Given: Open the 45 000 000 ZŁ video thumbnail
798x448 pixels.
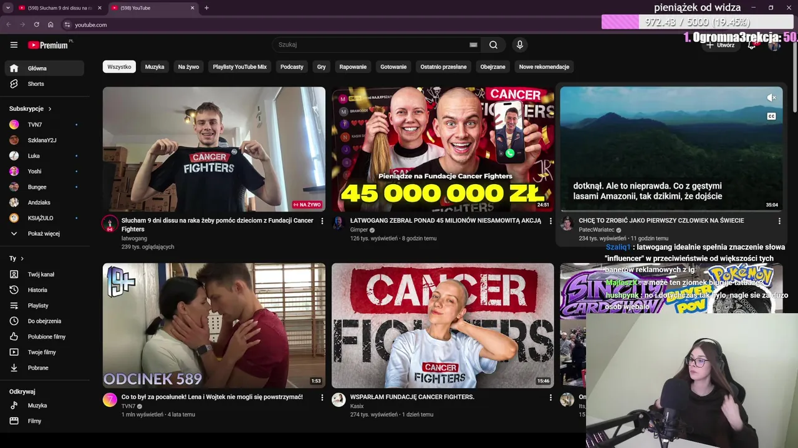Looking at the screenshot, I should pyautogui.click(x=443, y=149).
